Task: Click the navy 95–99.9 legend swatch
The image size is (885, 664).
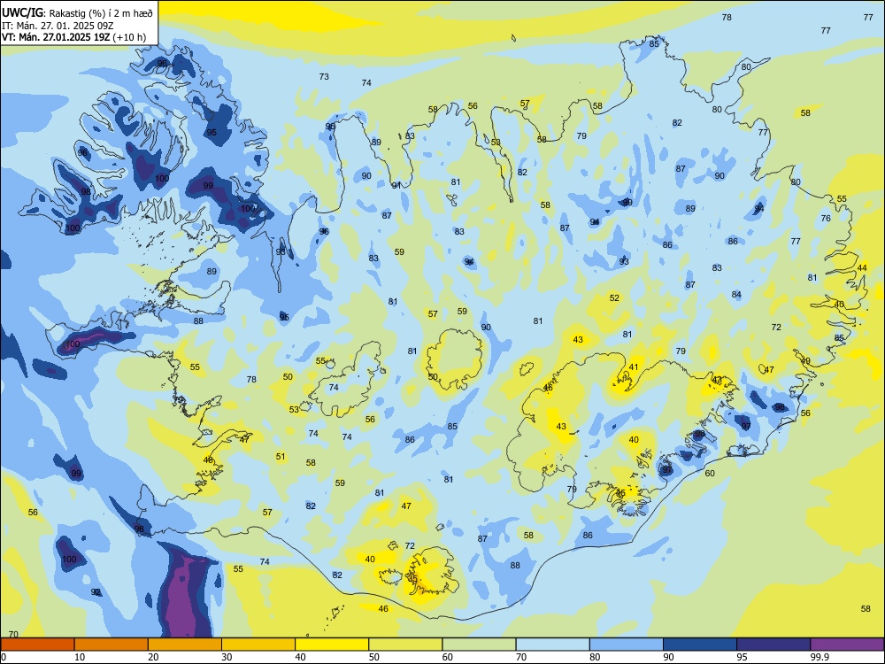Action: tap(773, 645)
